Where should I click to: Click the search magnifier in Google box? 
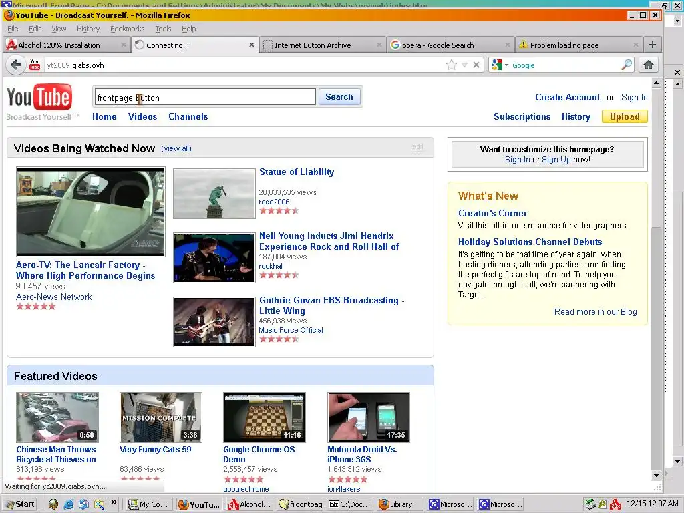tap(627, 65)
